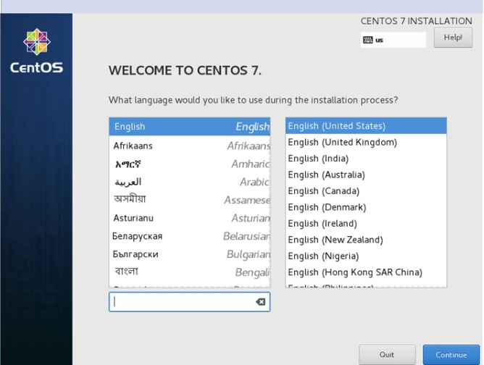The width and height of the screenshot is (484, 365).
Task: Click the Quit button
Action: coord(387,355)
